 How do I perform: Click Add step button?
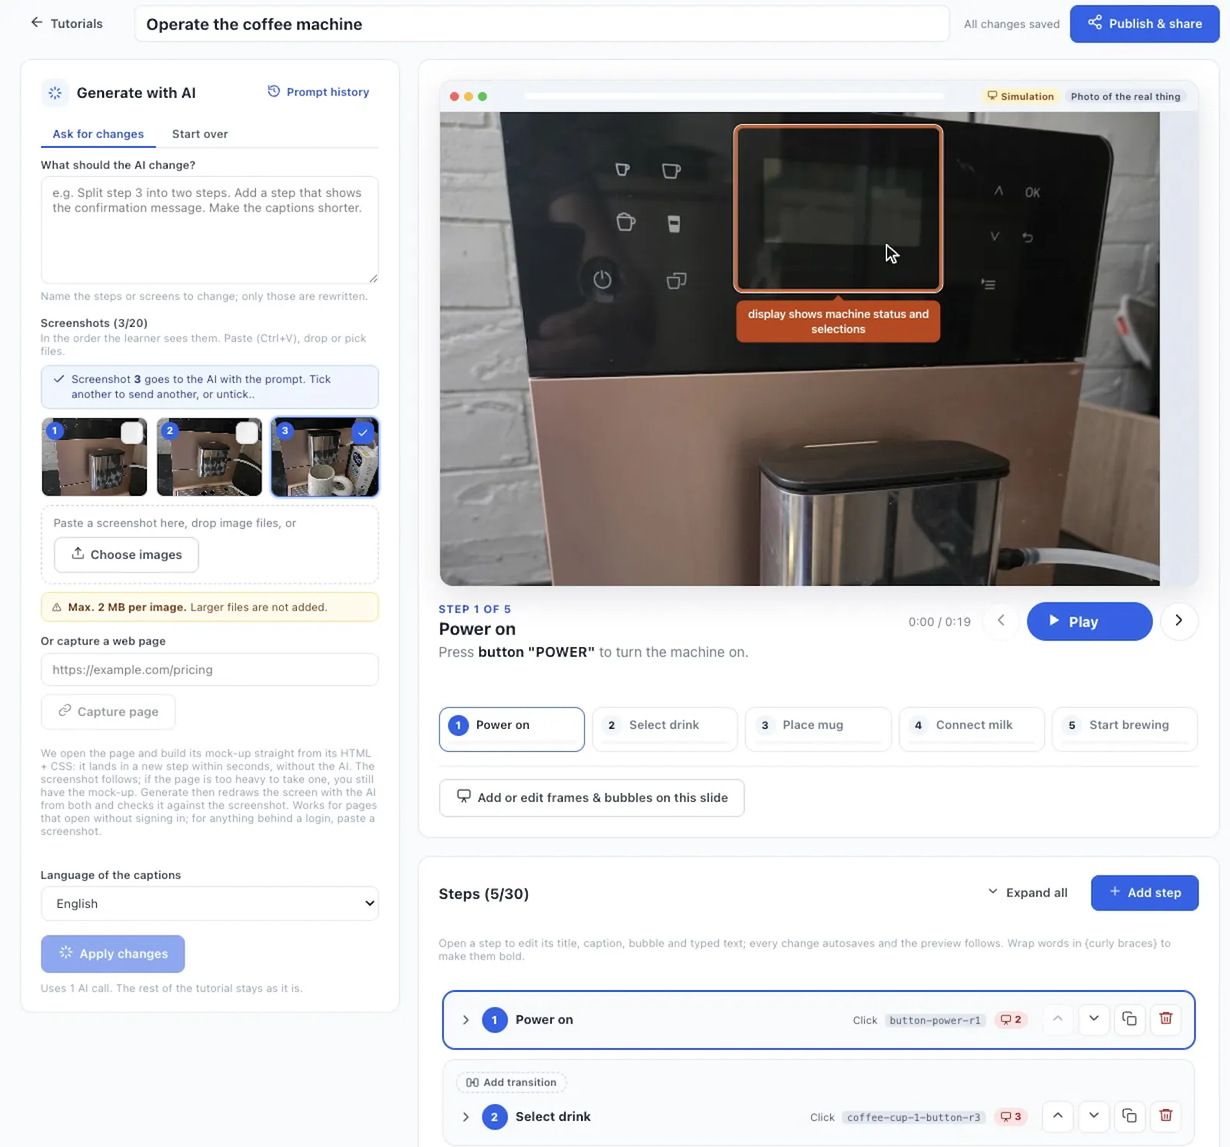coord(1145,893)
